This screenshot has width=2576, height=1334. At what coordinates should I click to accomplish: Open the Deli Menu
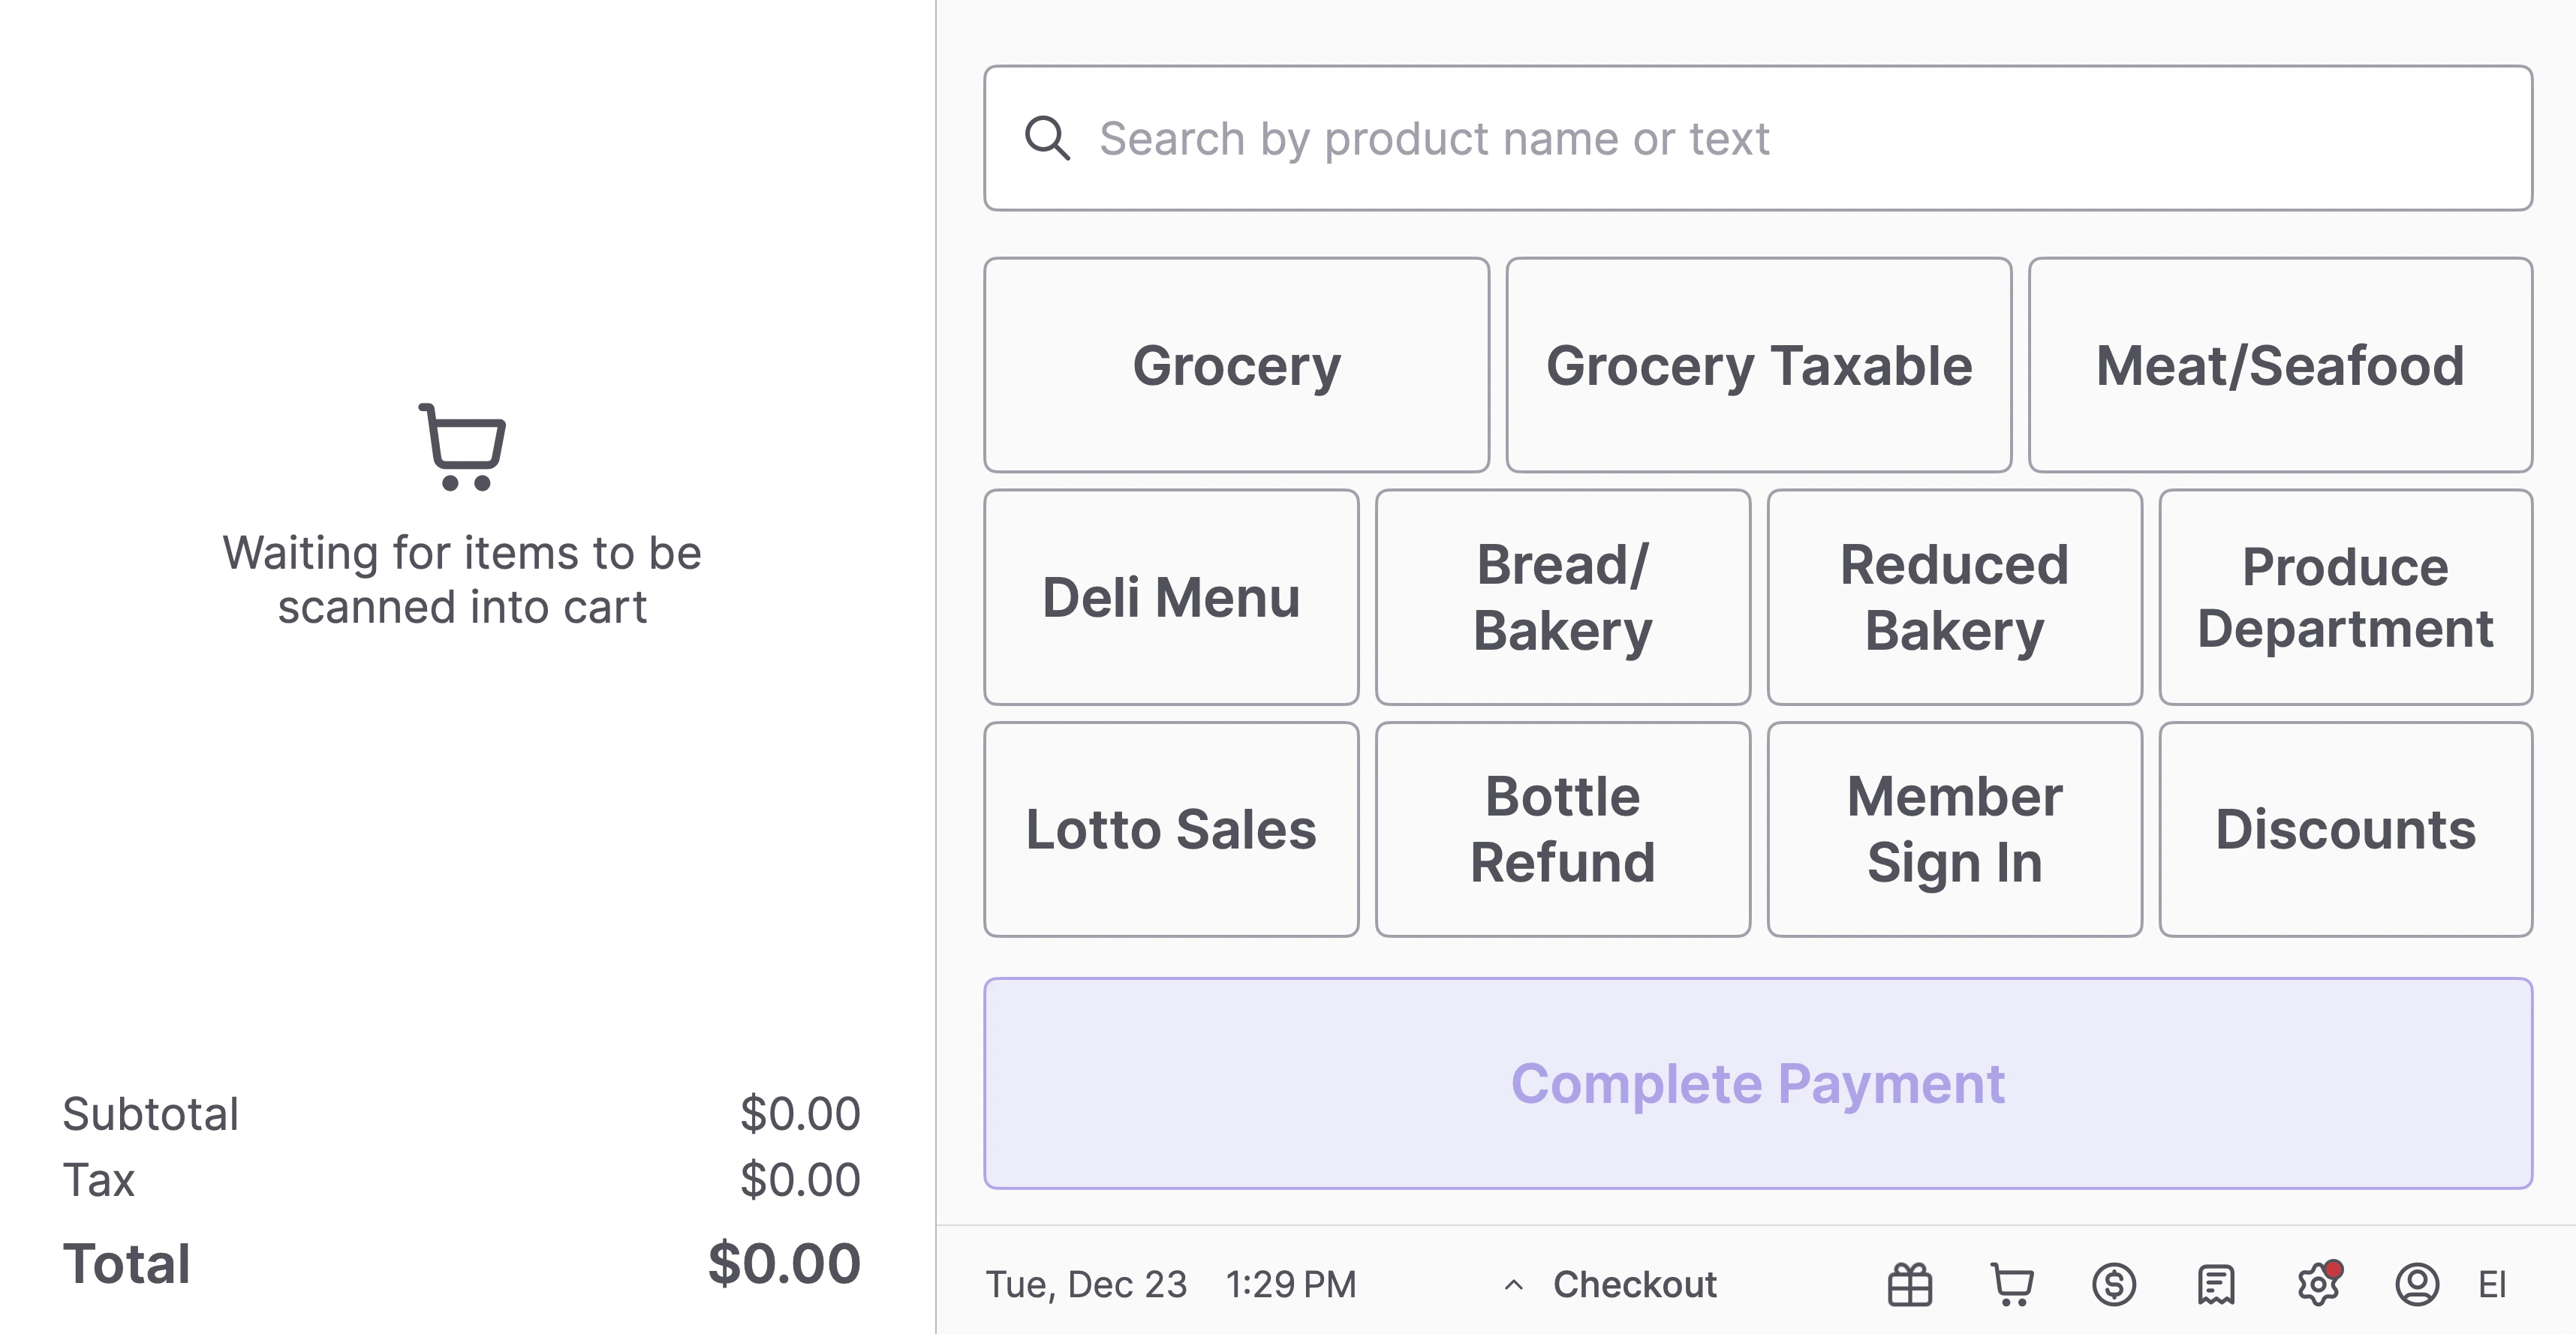pos(1171,596)
